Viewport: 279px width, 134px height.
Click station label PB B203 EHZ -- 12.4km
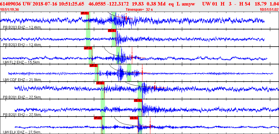tap(22, 27)
